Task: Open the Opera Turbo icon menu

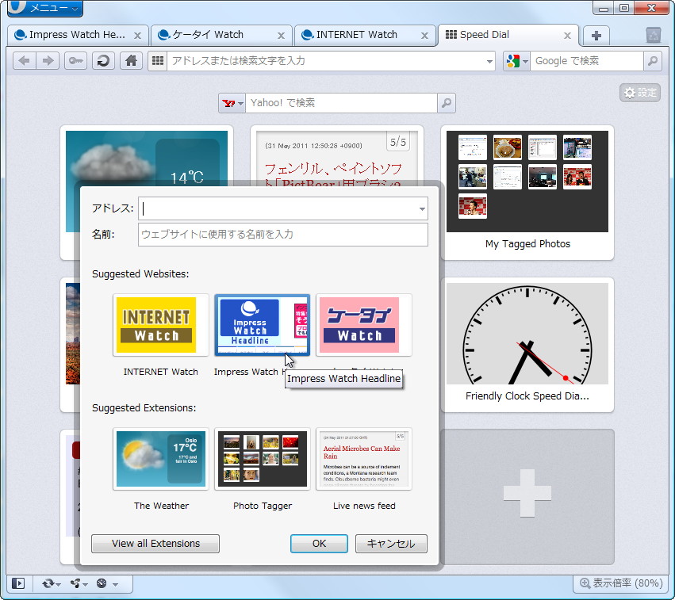Action: pyautogui.click(x=107, y=583)
